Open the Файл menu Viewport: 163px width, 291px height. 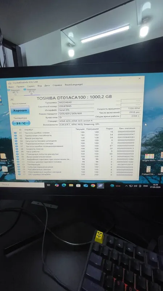point(11,87)
